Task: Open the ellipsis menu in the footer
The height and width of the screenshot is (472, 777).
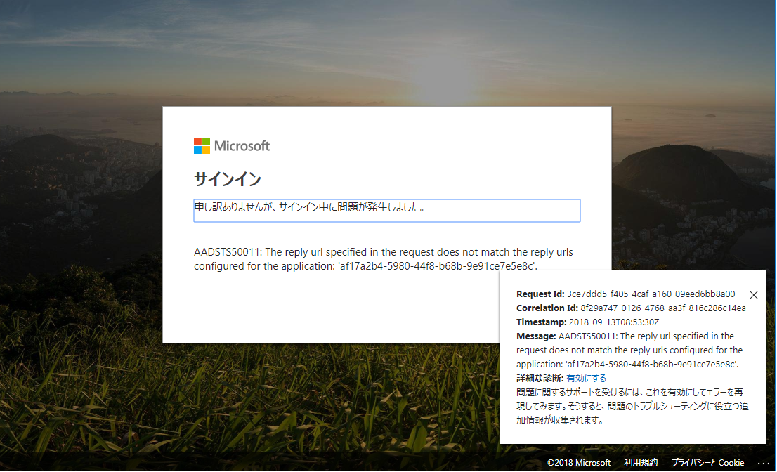Action: tap(764, 463)
